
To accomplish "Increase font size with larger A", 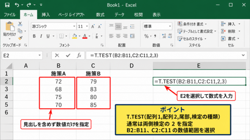I will [x=93, y=26].
